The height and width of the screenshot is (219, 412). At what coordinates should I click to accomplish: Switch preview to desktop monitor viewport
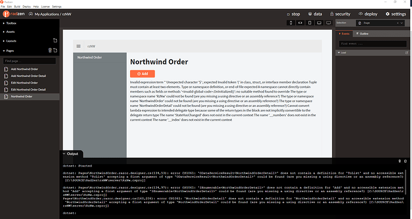[328, 23]
